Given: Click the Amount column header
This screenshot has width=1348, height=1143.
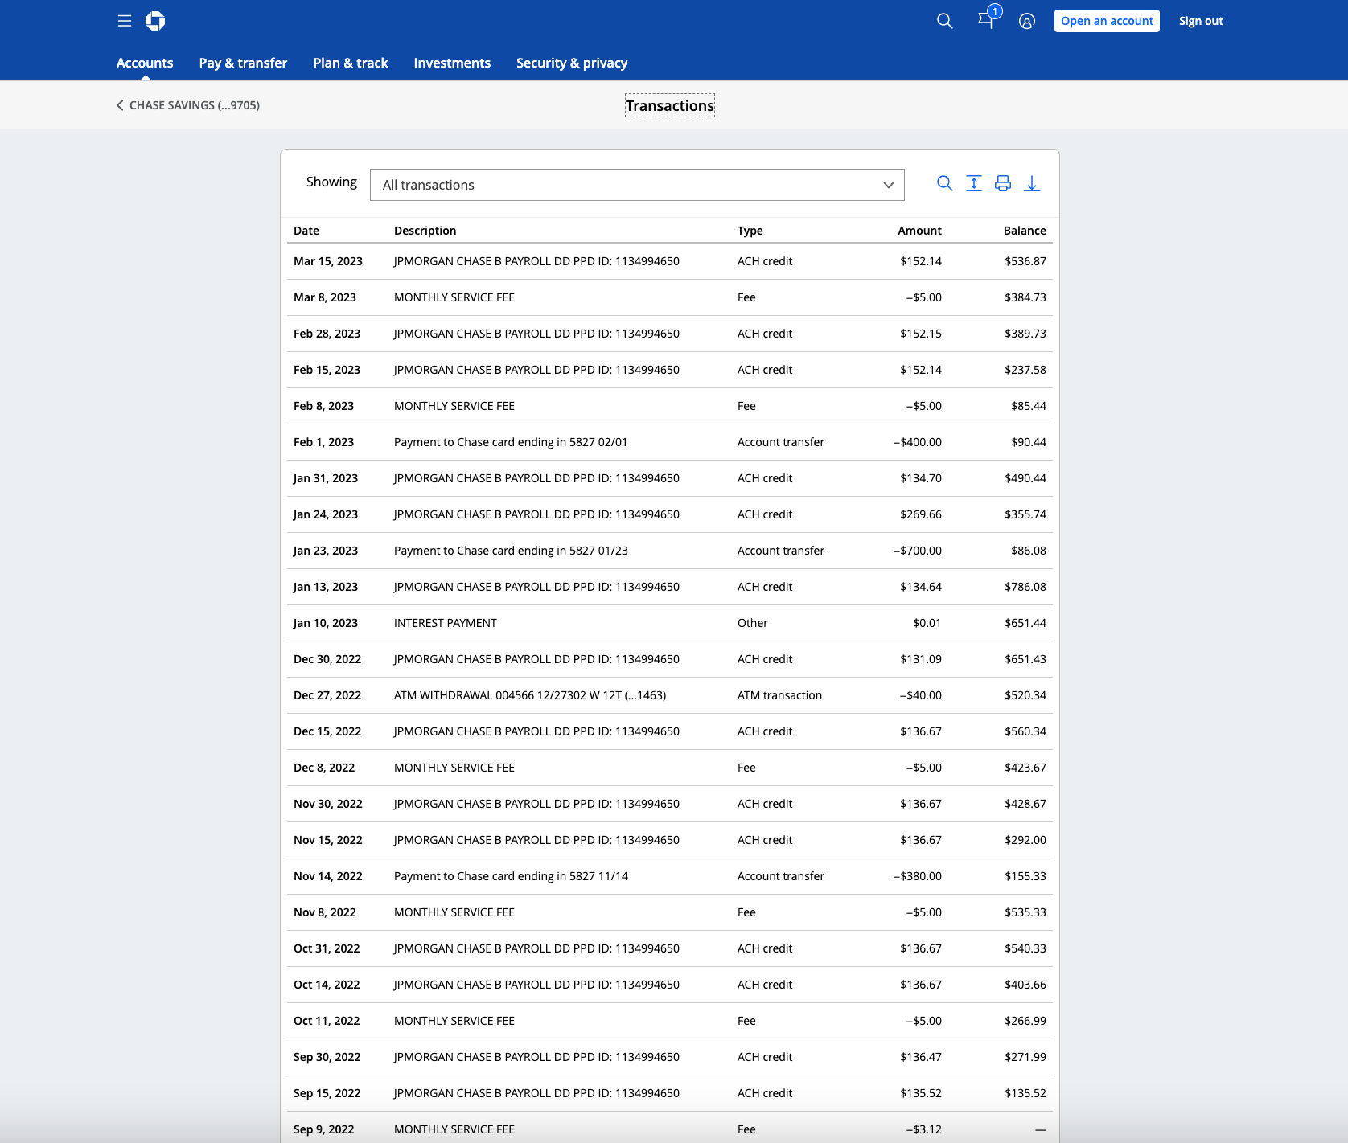Looking at the screenshot, I should click(919, 231).
